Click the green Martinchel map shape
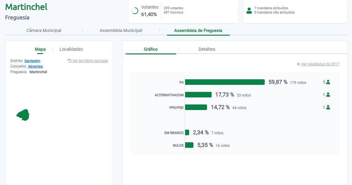This screenshot has height=185, width=352. (23, 115)
